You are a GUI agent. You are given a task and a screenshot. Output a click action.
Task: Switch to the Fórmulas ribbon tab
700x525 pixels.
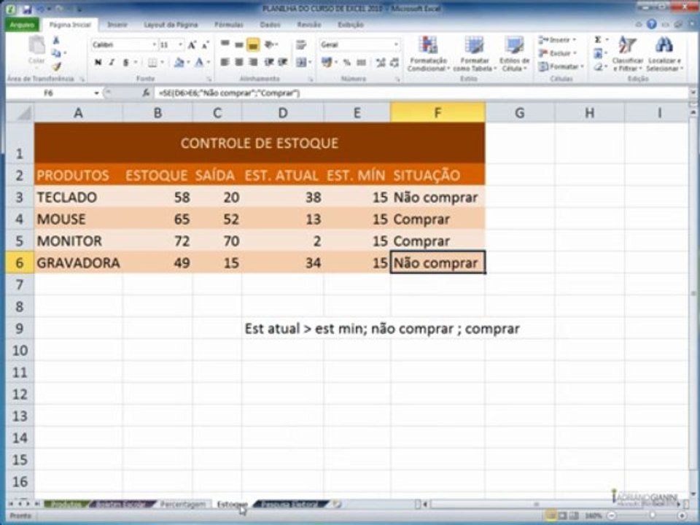click(228, 25)
